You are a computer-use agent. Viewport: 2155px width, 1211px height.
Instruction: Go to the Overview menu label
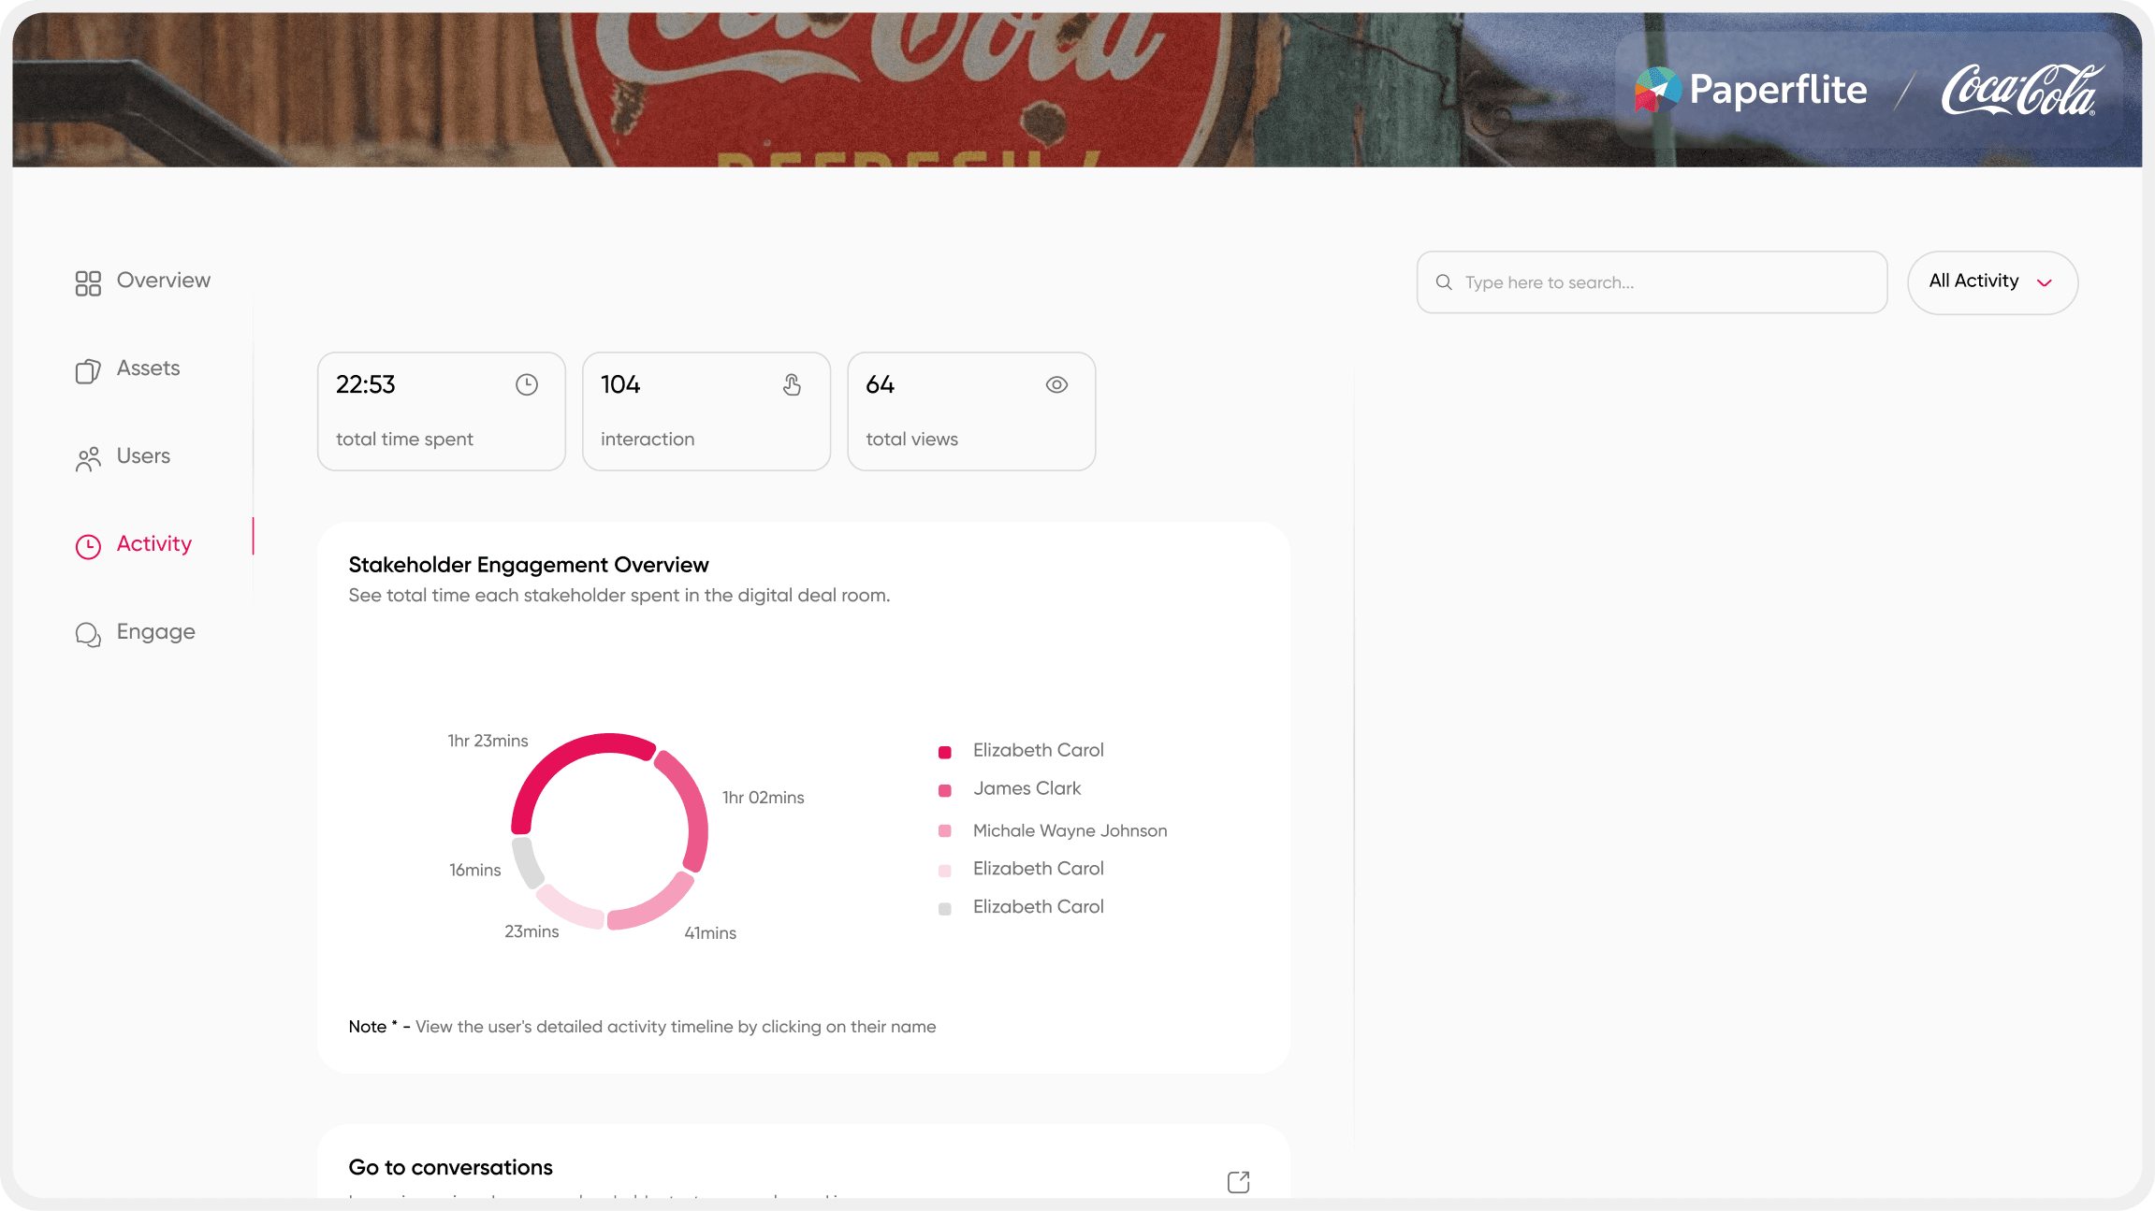[x=164, y=280]
